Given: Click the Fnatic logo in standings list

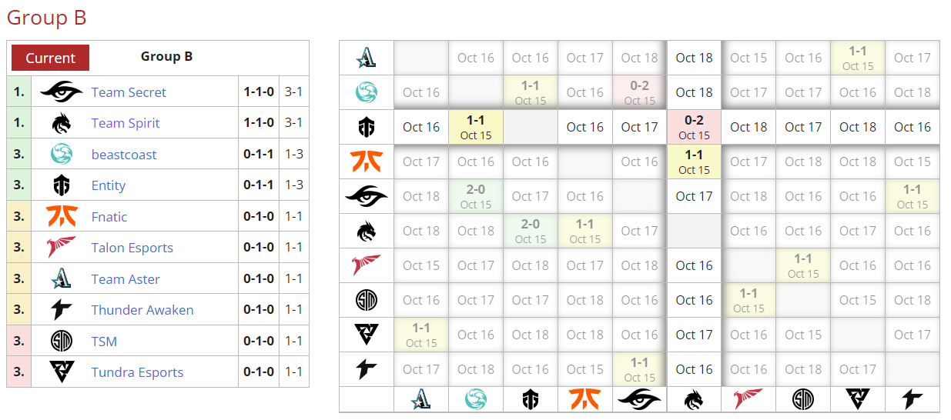Looking at the screenshot, I should pyautogui.click(x=62, y=217).
